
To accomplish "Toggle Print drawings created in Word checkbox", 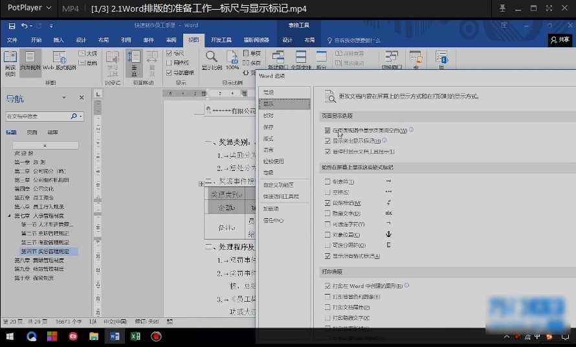I will tap(327, 285).
